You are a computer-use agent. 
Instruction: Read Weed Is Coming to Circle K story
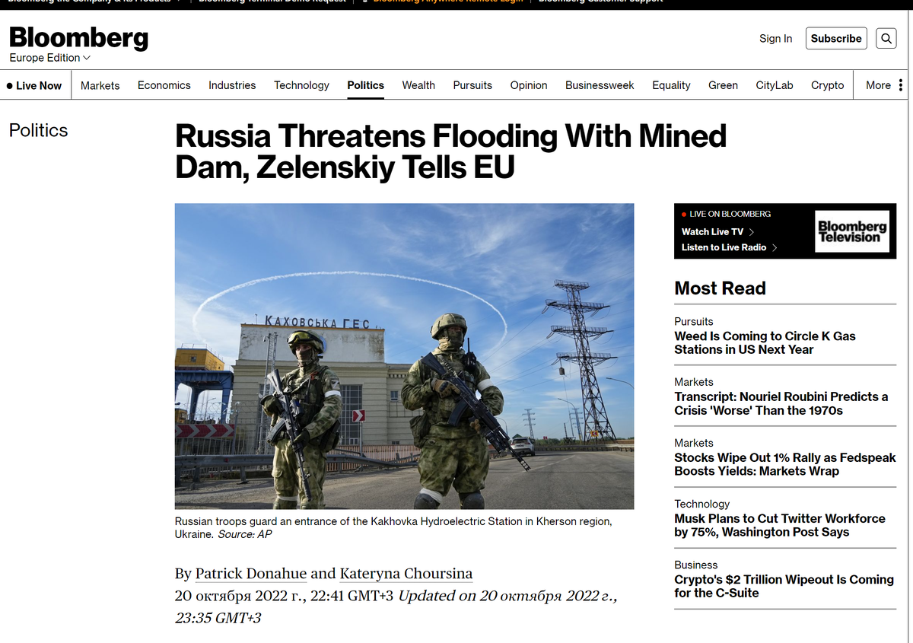(765, 342)
